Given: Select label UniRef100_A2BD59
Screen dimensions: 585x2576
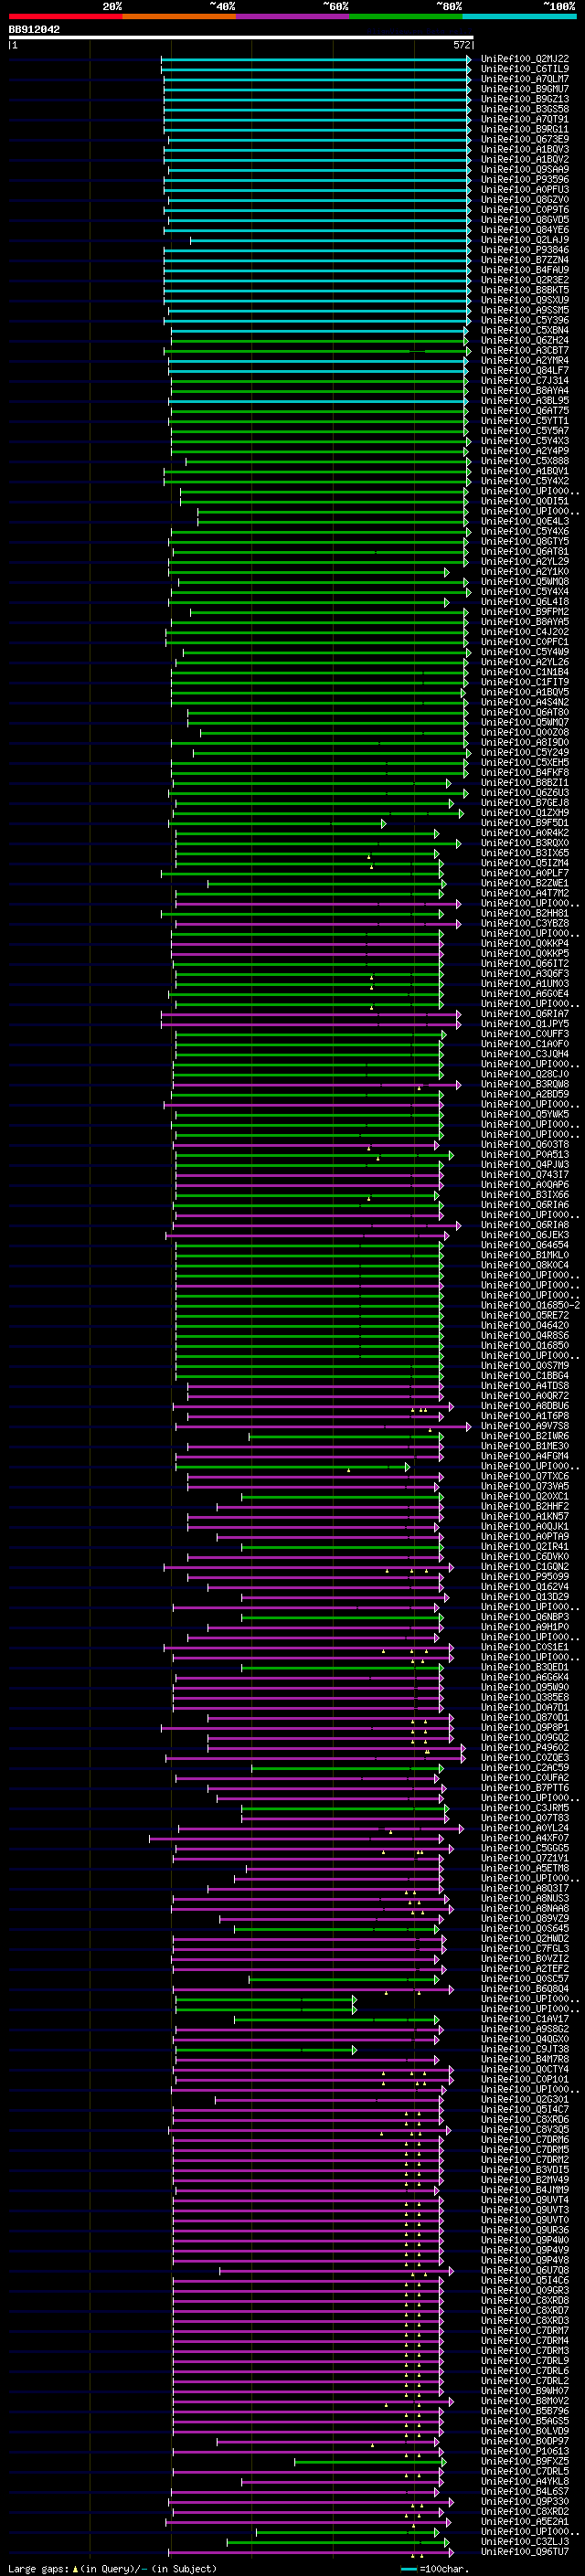Looking at the screenshot, I should click(x=525, y=1094).
